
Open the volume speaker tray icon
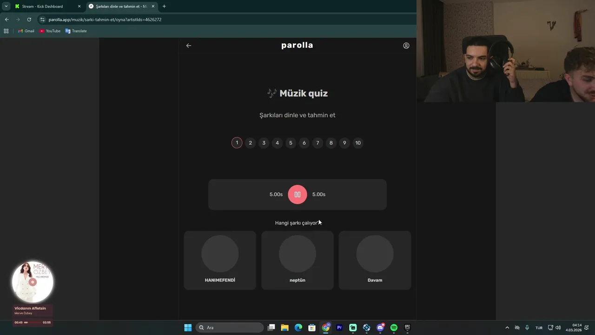point(558,328)
